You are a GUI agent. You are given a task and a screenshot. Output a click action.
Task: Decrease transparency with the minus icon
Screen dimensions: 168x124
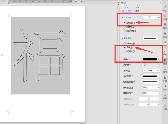143,65
